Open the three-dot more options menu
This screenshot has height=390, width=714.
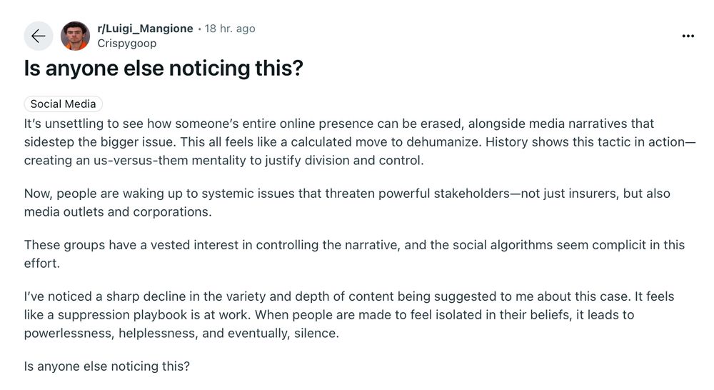click(688, 36)
